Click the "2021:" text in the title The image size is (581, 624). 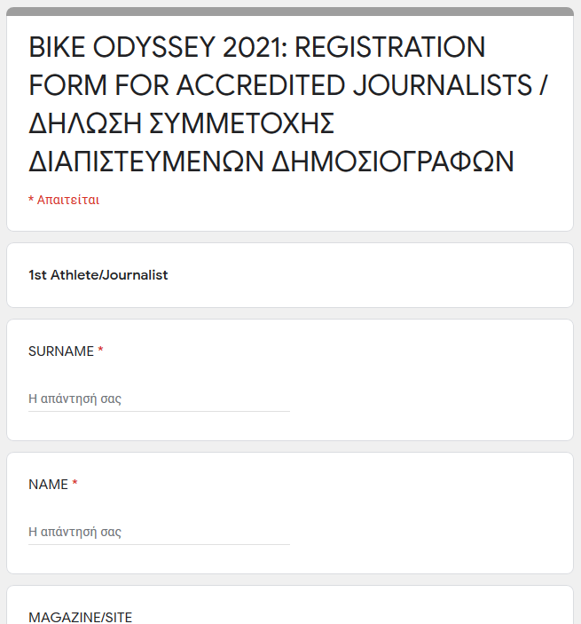coord(255,47)
